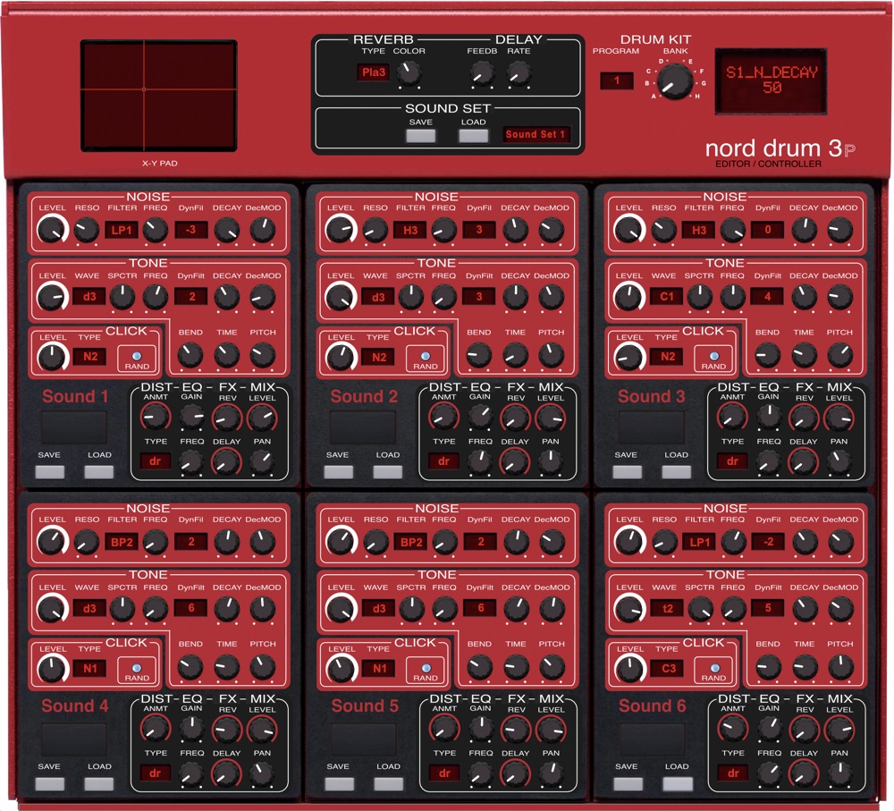This screenshot has width=894, height=811.
Task: Click Sound 2 name display box
Action: point(363,427)
